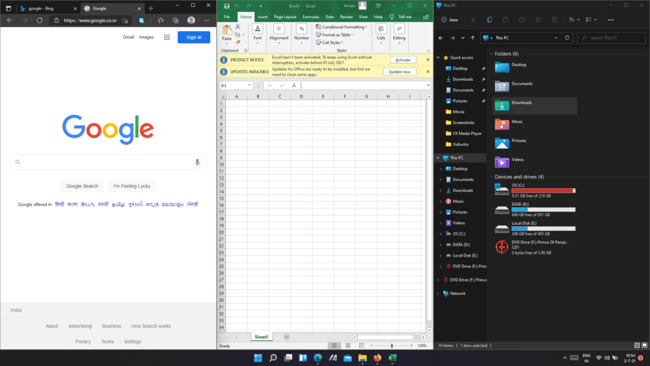Switch File Explorer to details view icon

637,345
